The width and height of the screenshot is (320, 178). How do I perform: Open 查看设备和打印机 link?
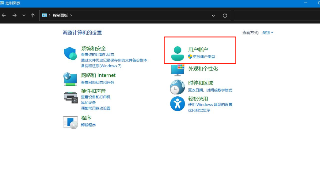pyautogui.click(x=96, y=97)
